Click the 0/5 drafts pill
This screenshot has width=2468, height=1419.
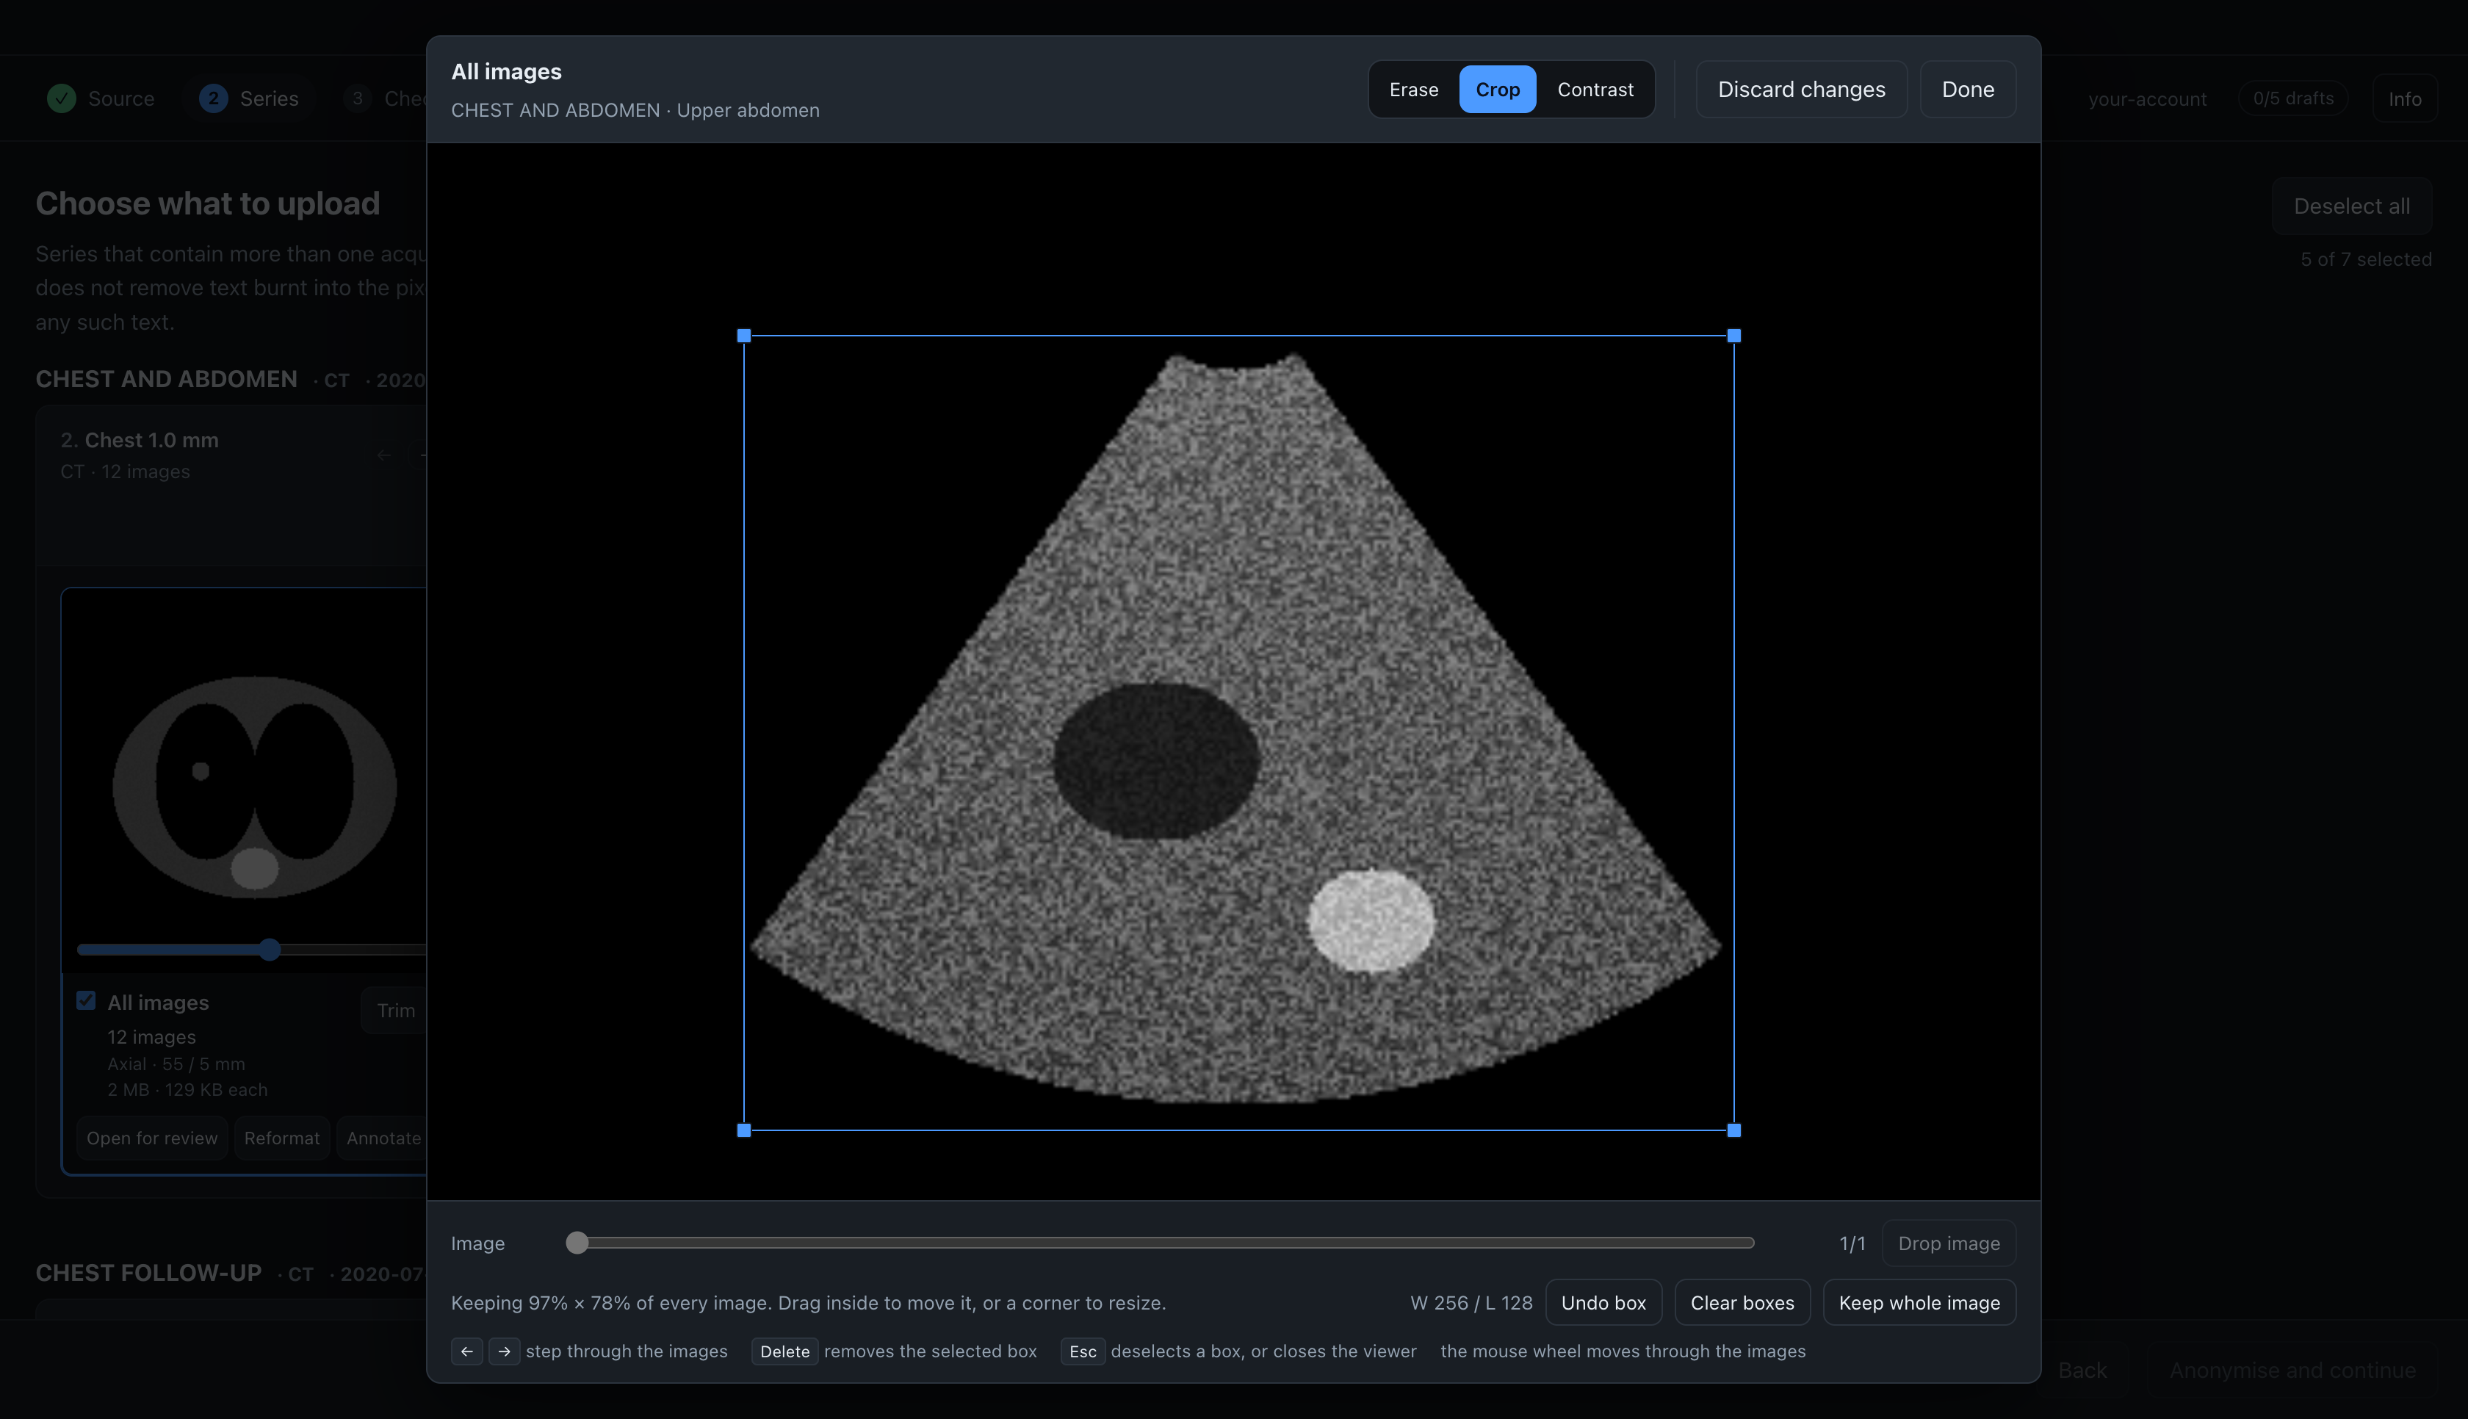(2292, 98)
